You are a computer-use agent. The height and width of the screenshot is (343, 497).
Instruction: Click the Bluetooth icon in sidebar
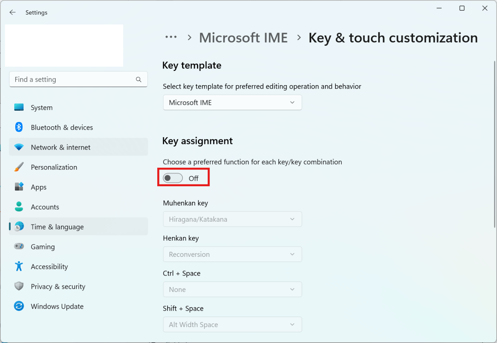pyautogui.click(x=19, y=127)
